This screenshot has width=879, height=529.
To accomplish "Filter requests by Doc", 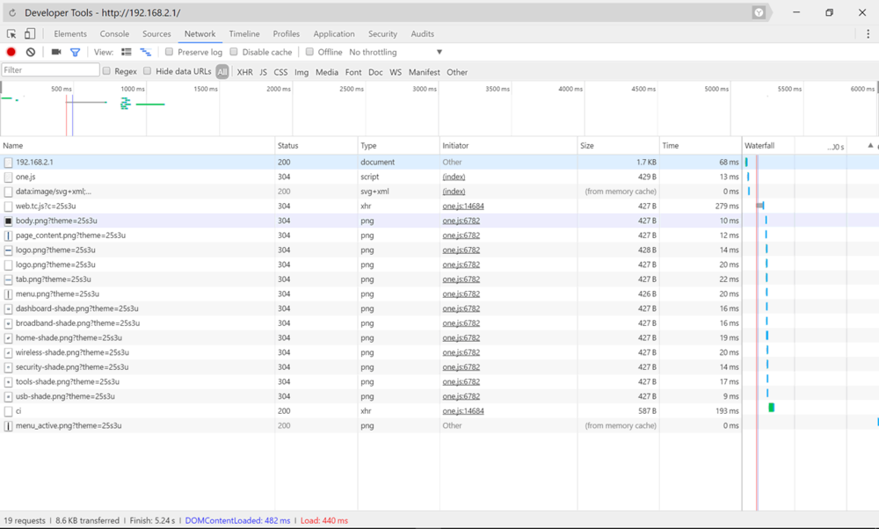I will (x=375, y=72).
